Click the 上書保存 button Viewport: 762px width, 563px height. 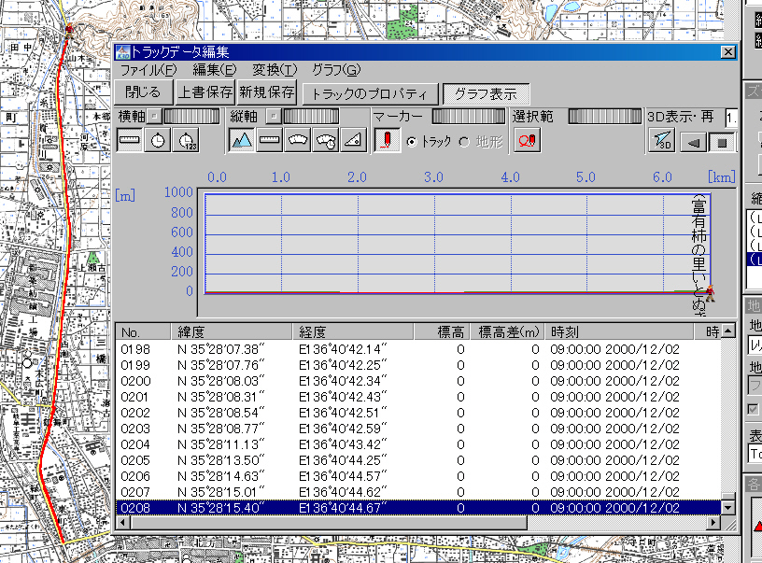[x=205, y=92]
